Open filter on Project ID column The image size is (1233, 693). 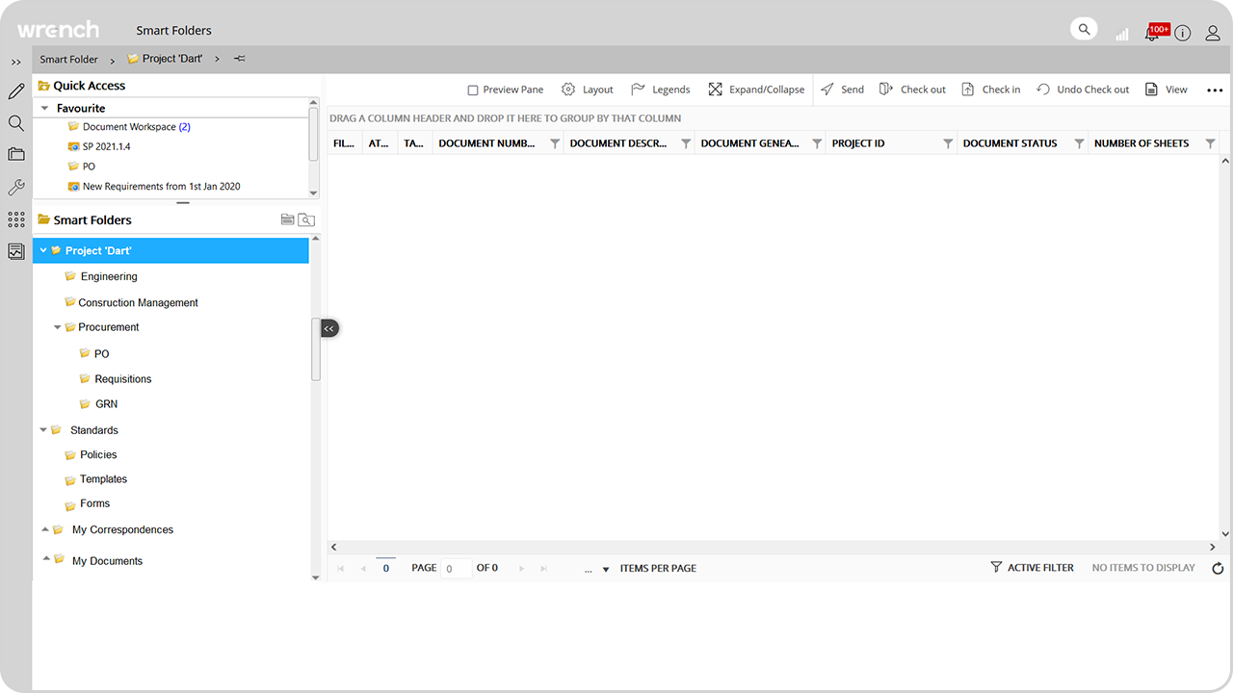click(948, 143)
